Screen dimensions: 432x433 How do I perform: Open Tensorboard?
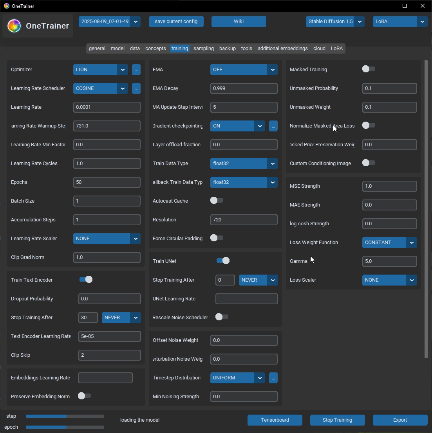pos(275,420)
